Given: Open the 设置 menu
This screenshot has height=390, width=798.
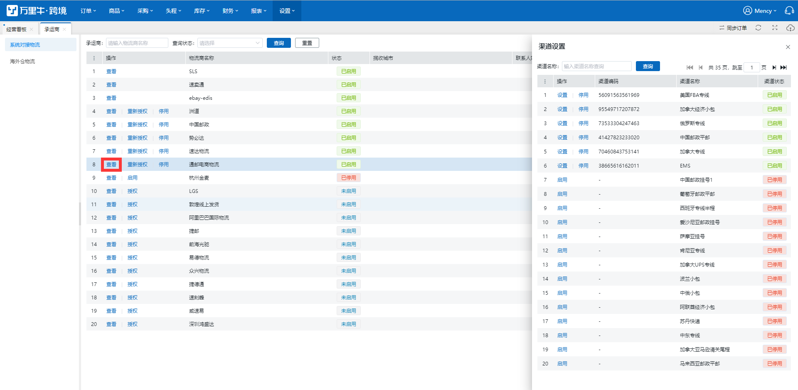Looking at the screenshot, I should pyautogui.click(x=287, y=11).
